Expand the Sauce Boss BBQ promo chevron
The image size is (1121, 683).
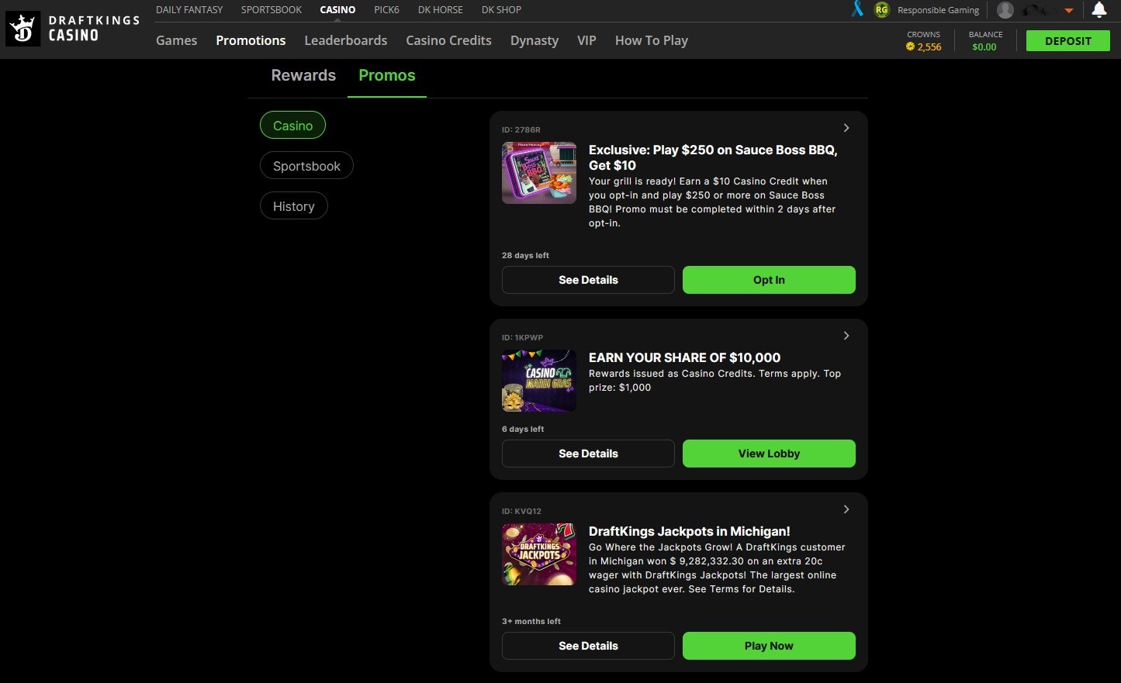click(846, 128)
